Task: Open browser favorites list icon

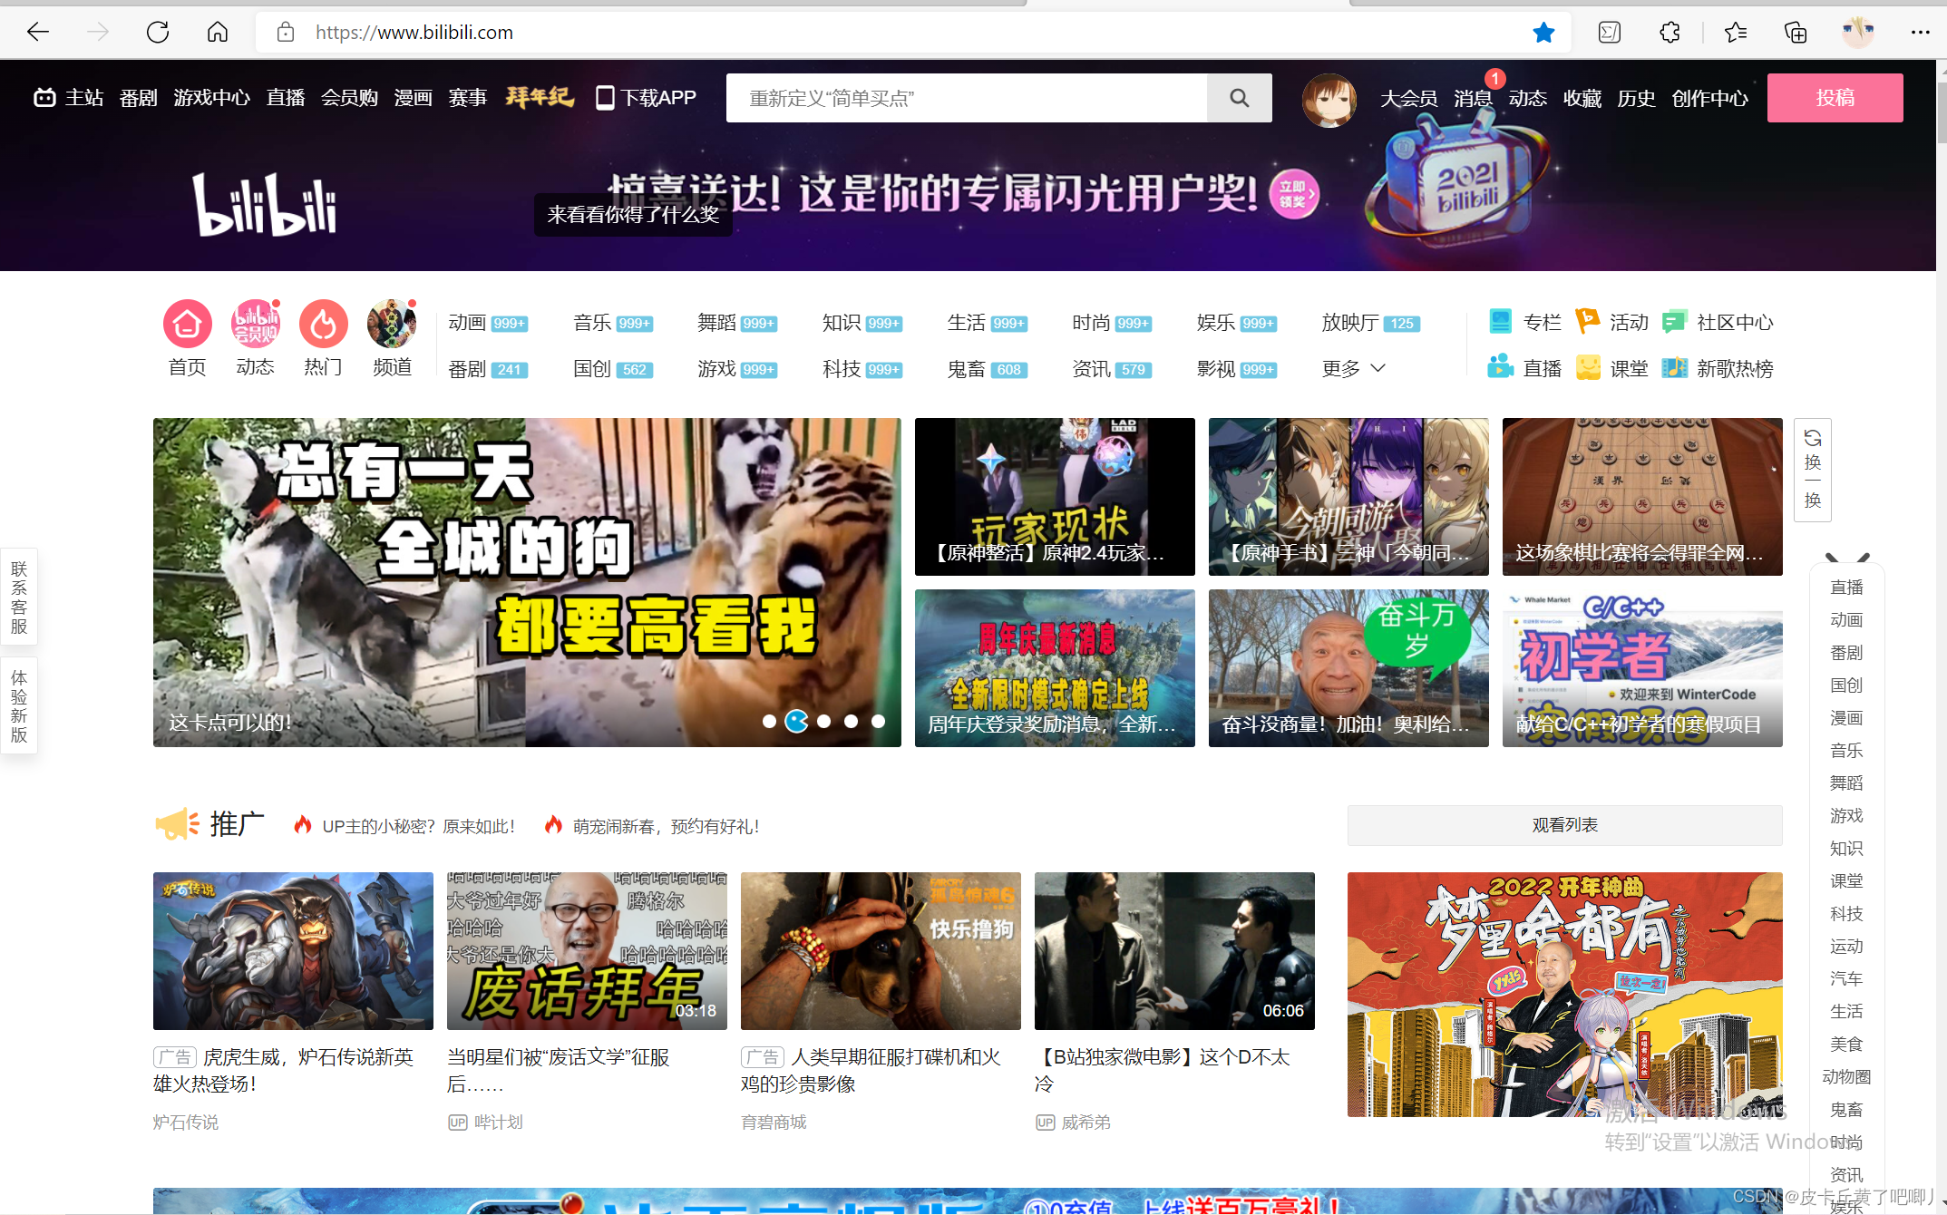Action: (1736, 33)
